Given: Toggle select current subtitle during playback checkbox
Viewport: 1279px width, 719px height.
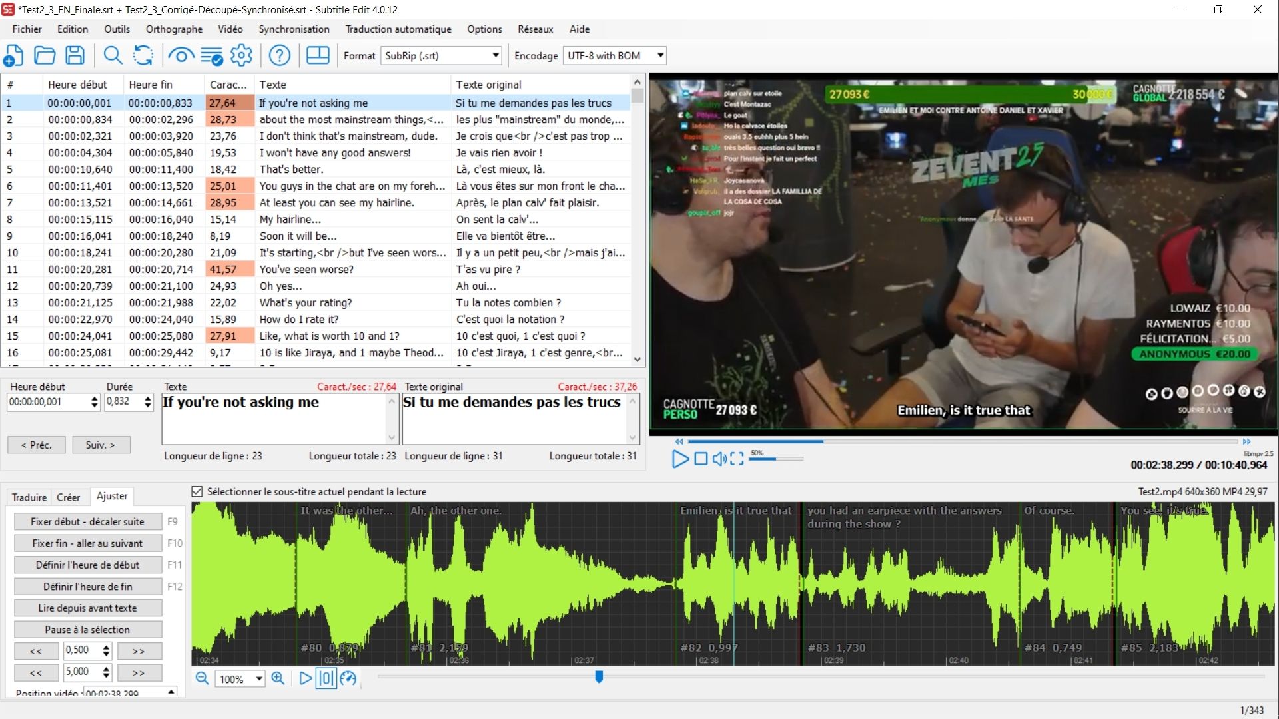Looking at the screenshot, I should (197, 491).
